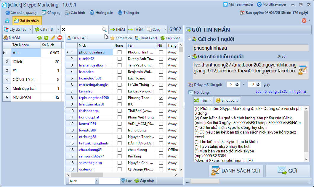This screenshot has height=187, width=314.
Task: Increase the minimum delay value of 5
Action: pyautogui.click(x=237, y=83)
